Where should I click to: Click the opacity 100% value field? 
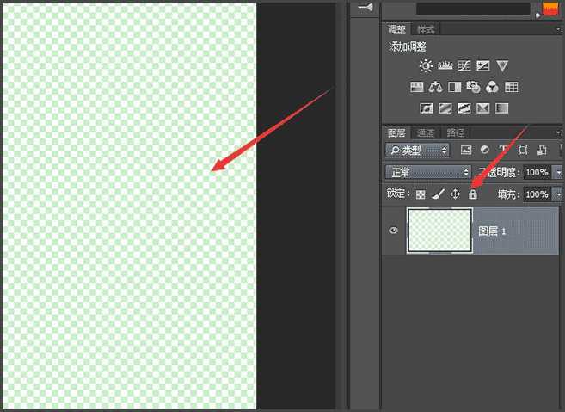537,173
